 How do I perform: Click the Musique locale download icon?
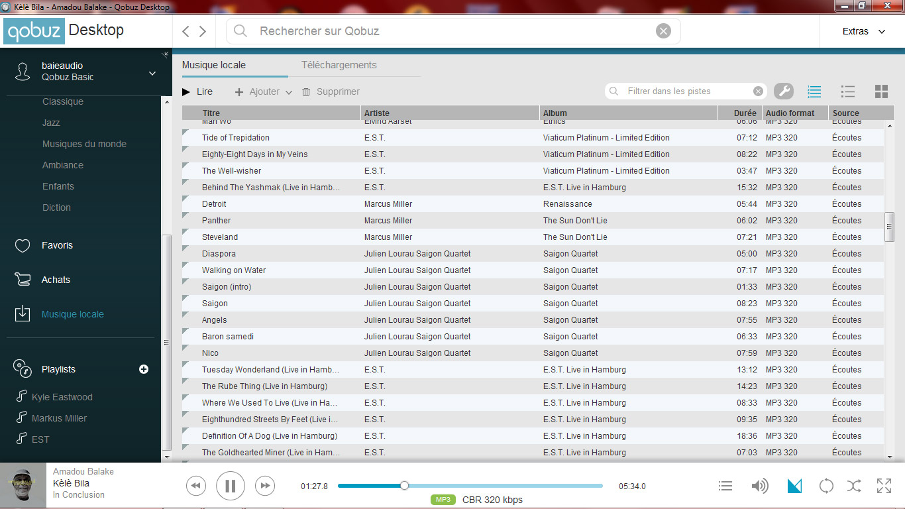(23, 314)
